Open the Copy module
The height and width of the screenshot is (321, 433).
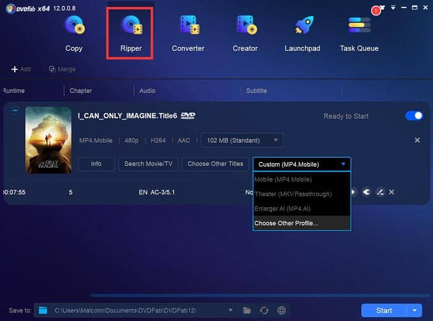click(x=74, y=26)
